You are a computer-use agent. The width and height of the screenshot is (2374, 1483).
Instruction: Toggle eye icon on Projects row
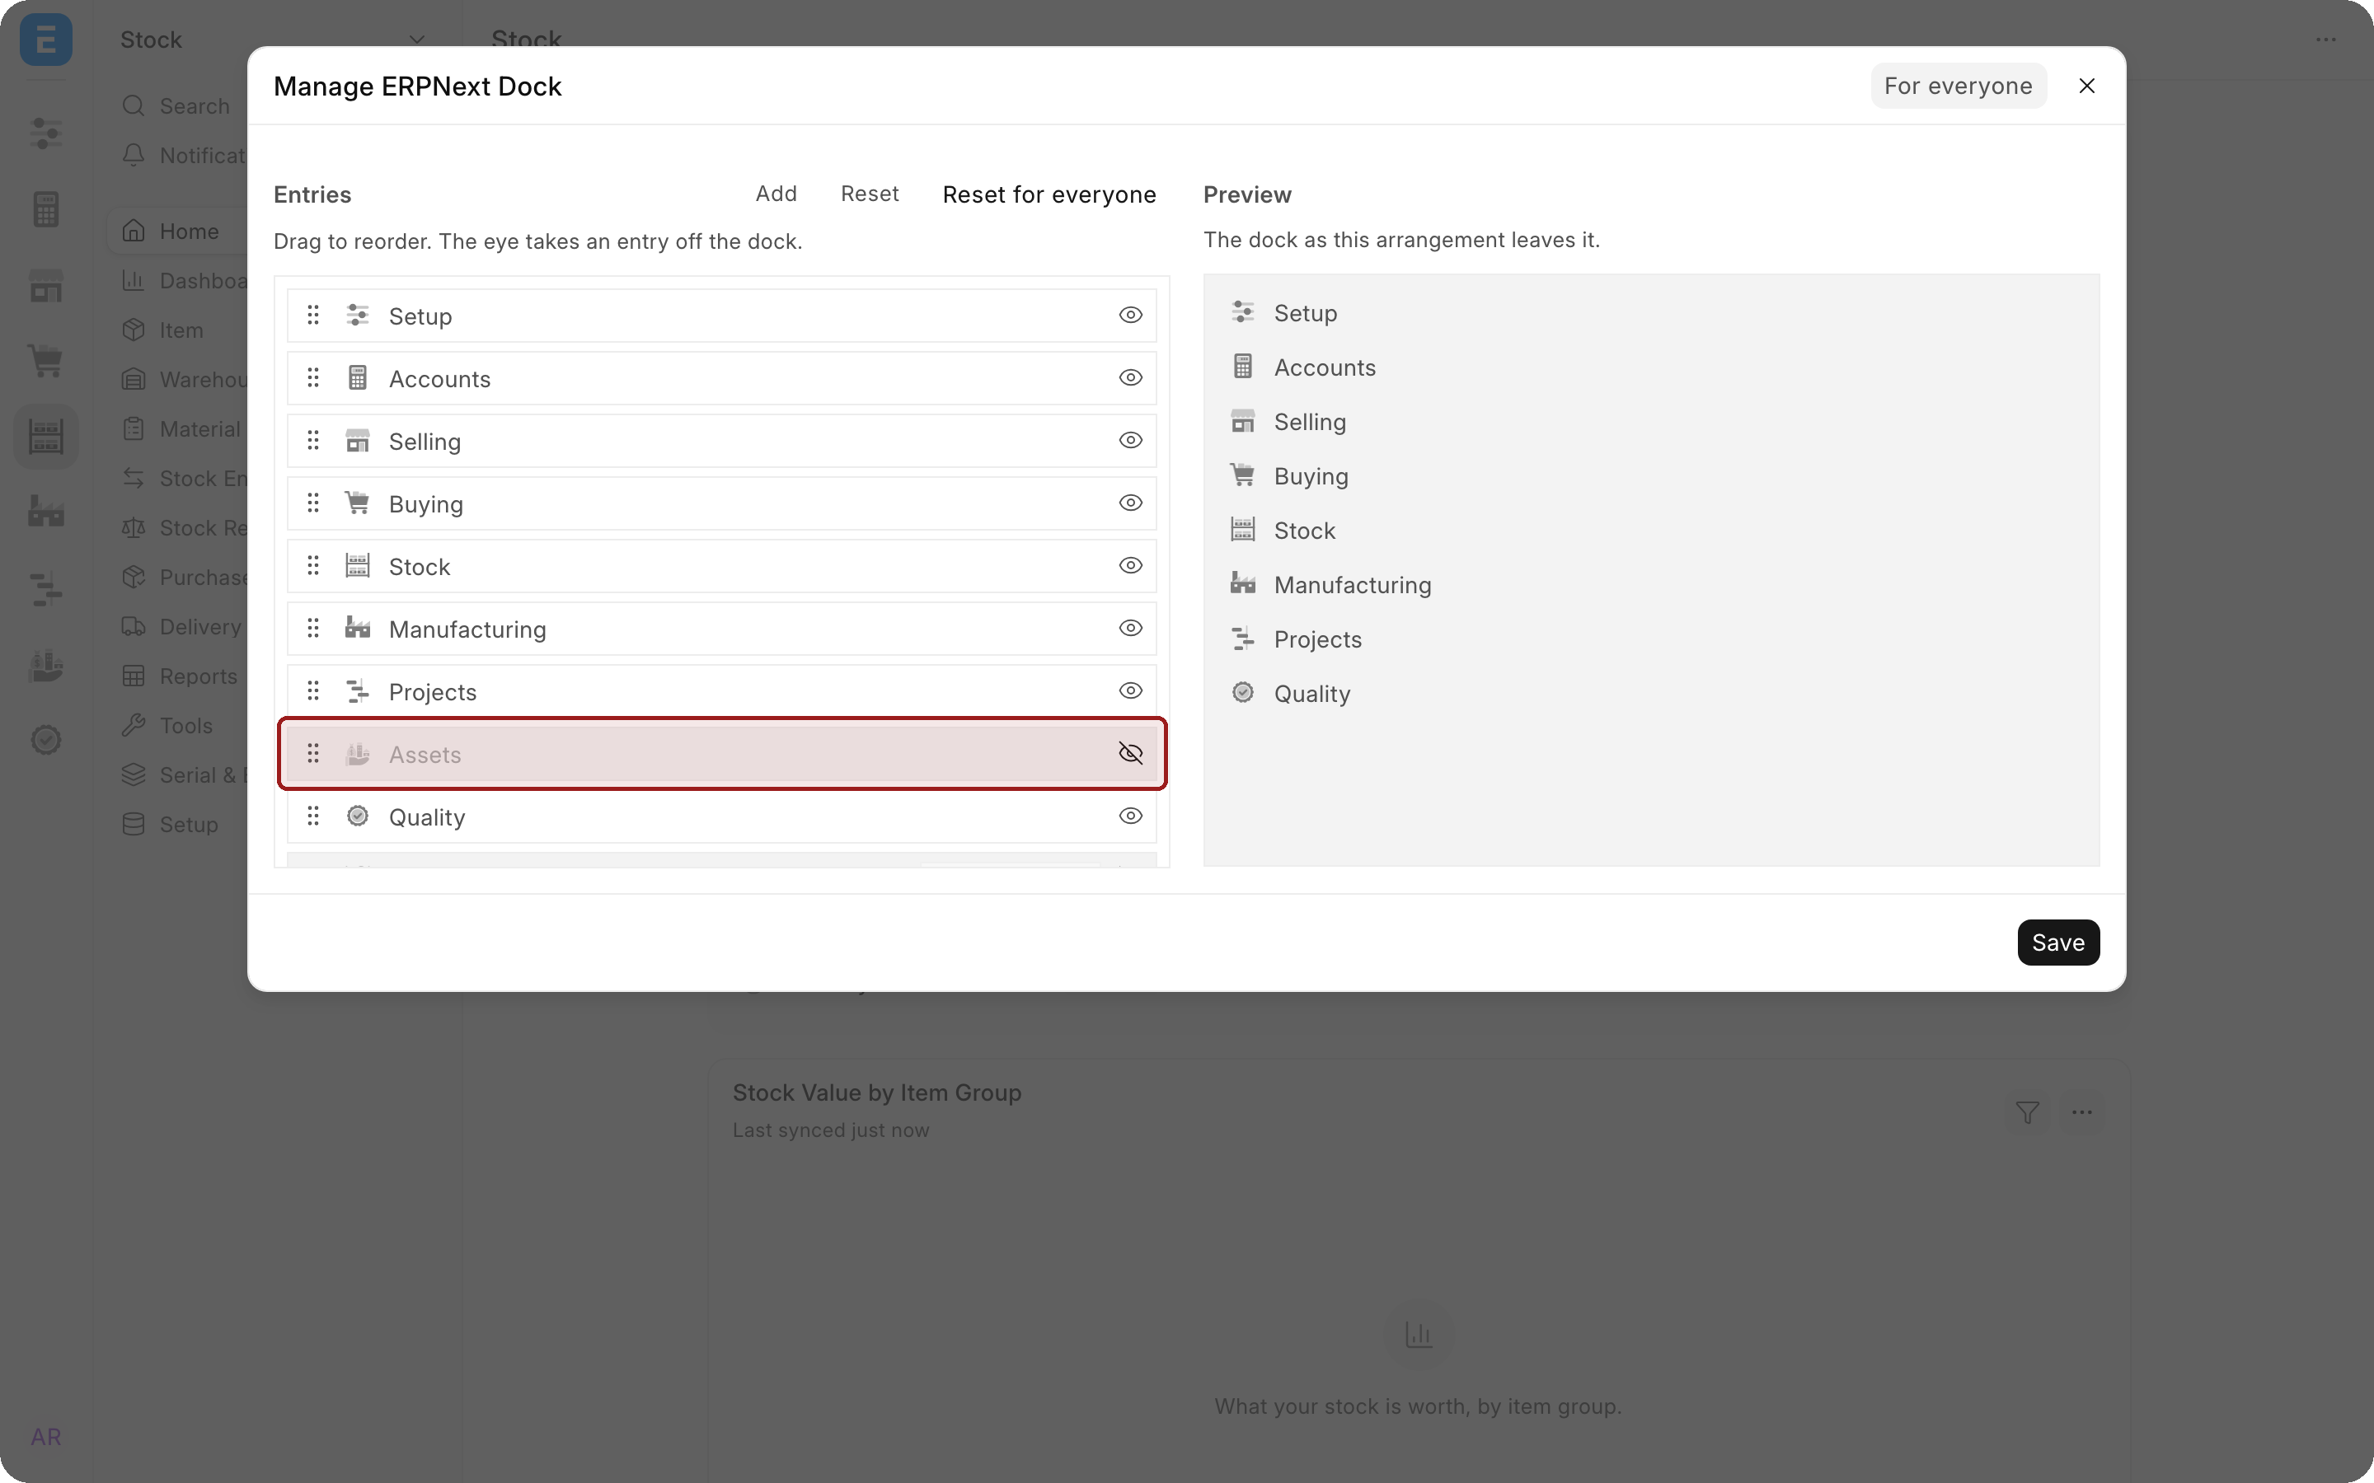tap(1130, 691)
